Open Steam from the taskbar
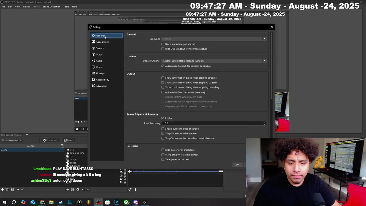The height and width of the screenshot is (206, 366). click(61, 202)
